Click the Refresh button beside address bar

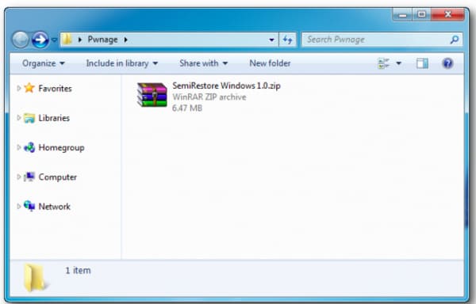(287, 40)
